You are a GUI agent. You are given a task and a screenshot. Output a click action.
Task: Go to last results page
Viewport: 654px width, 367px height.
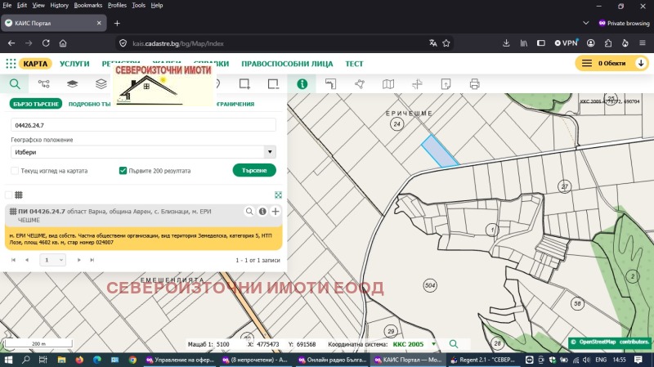92,260
